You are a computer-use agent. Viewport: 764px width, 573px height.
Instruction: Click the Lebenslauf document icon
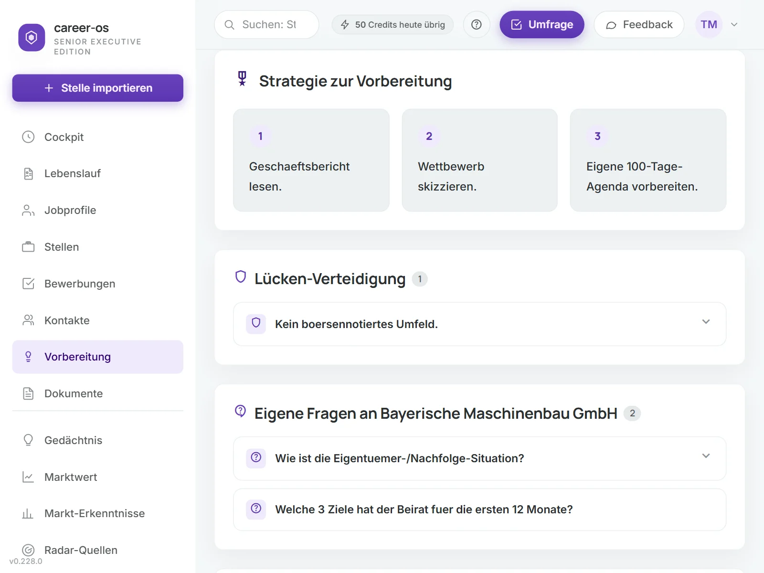tap(28, 173)
